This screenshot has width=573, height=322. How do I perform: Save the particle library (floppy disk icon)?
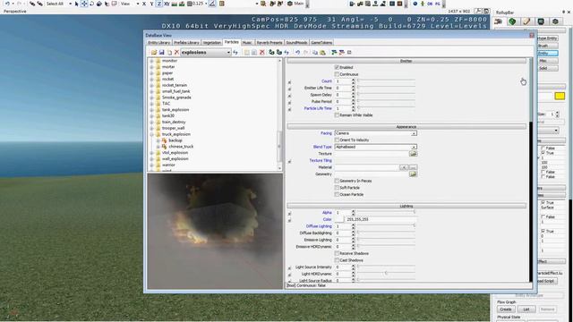(x=161, y=53)
